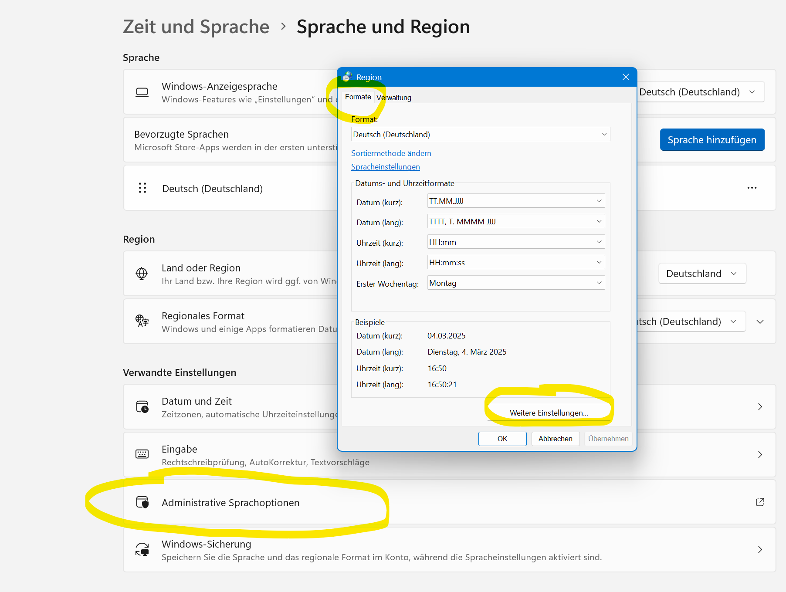The width and height of the screenshot is (786, 592).
Task: Open the Datum (kurz) format dropdown
Action: point(516,201)
